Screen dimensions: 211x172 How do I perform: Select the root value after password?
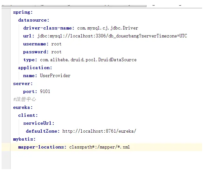click(56, 52)
